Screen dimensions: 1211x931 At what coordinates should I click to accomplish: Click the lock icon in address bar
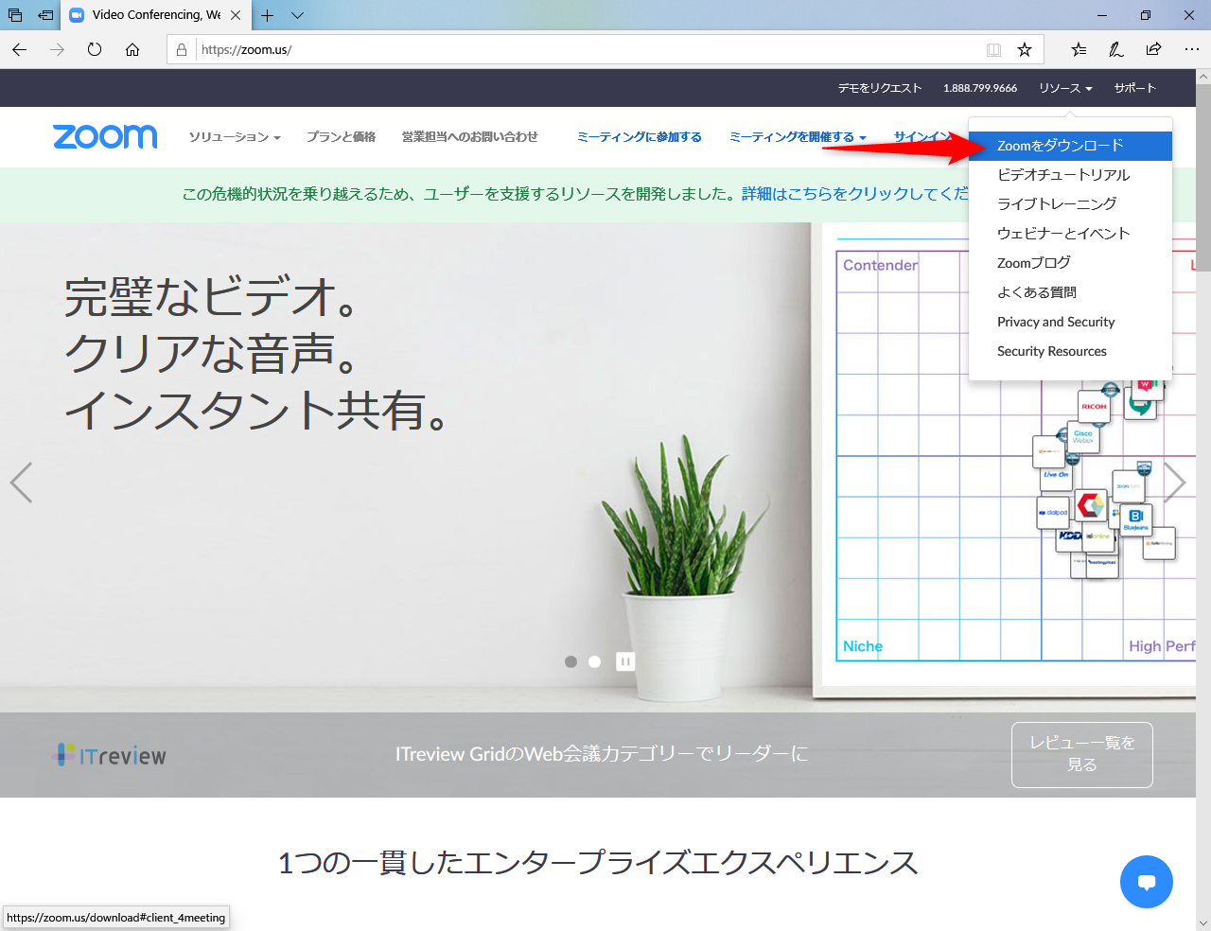click(182, 49)
